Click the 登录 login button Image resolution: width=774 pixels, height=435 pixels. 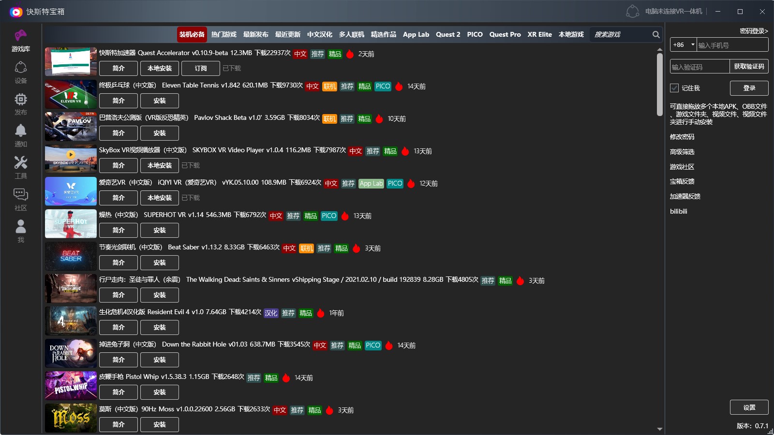click(749, 88)
